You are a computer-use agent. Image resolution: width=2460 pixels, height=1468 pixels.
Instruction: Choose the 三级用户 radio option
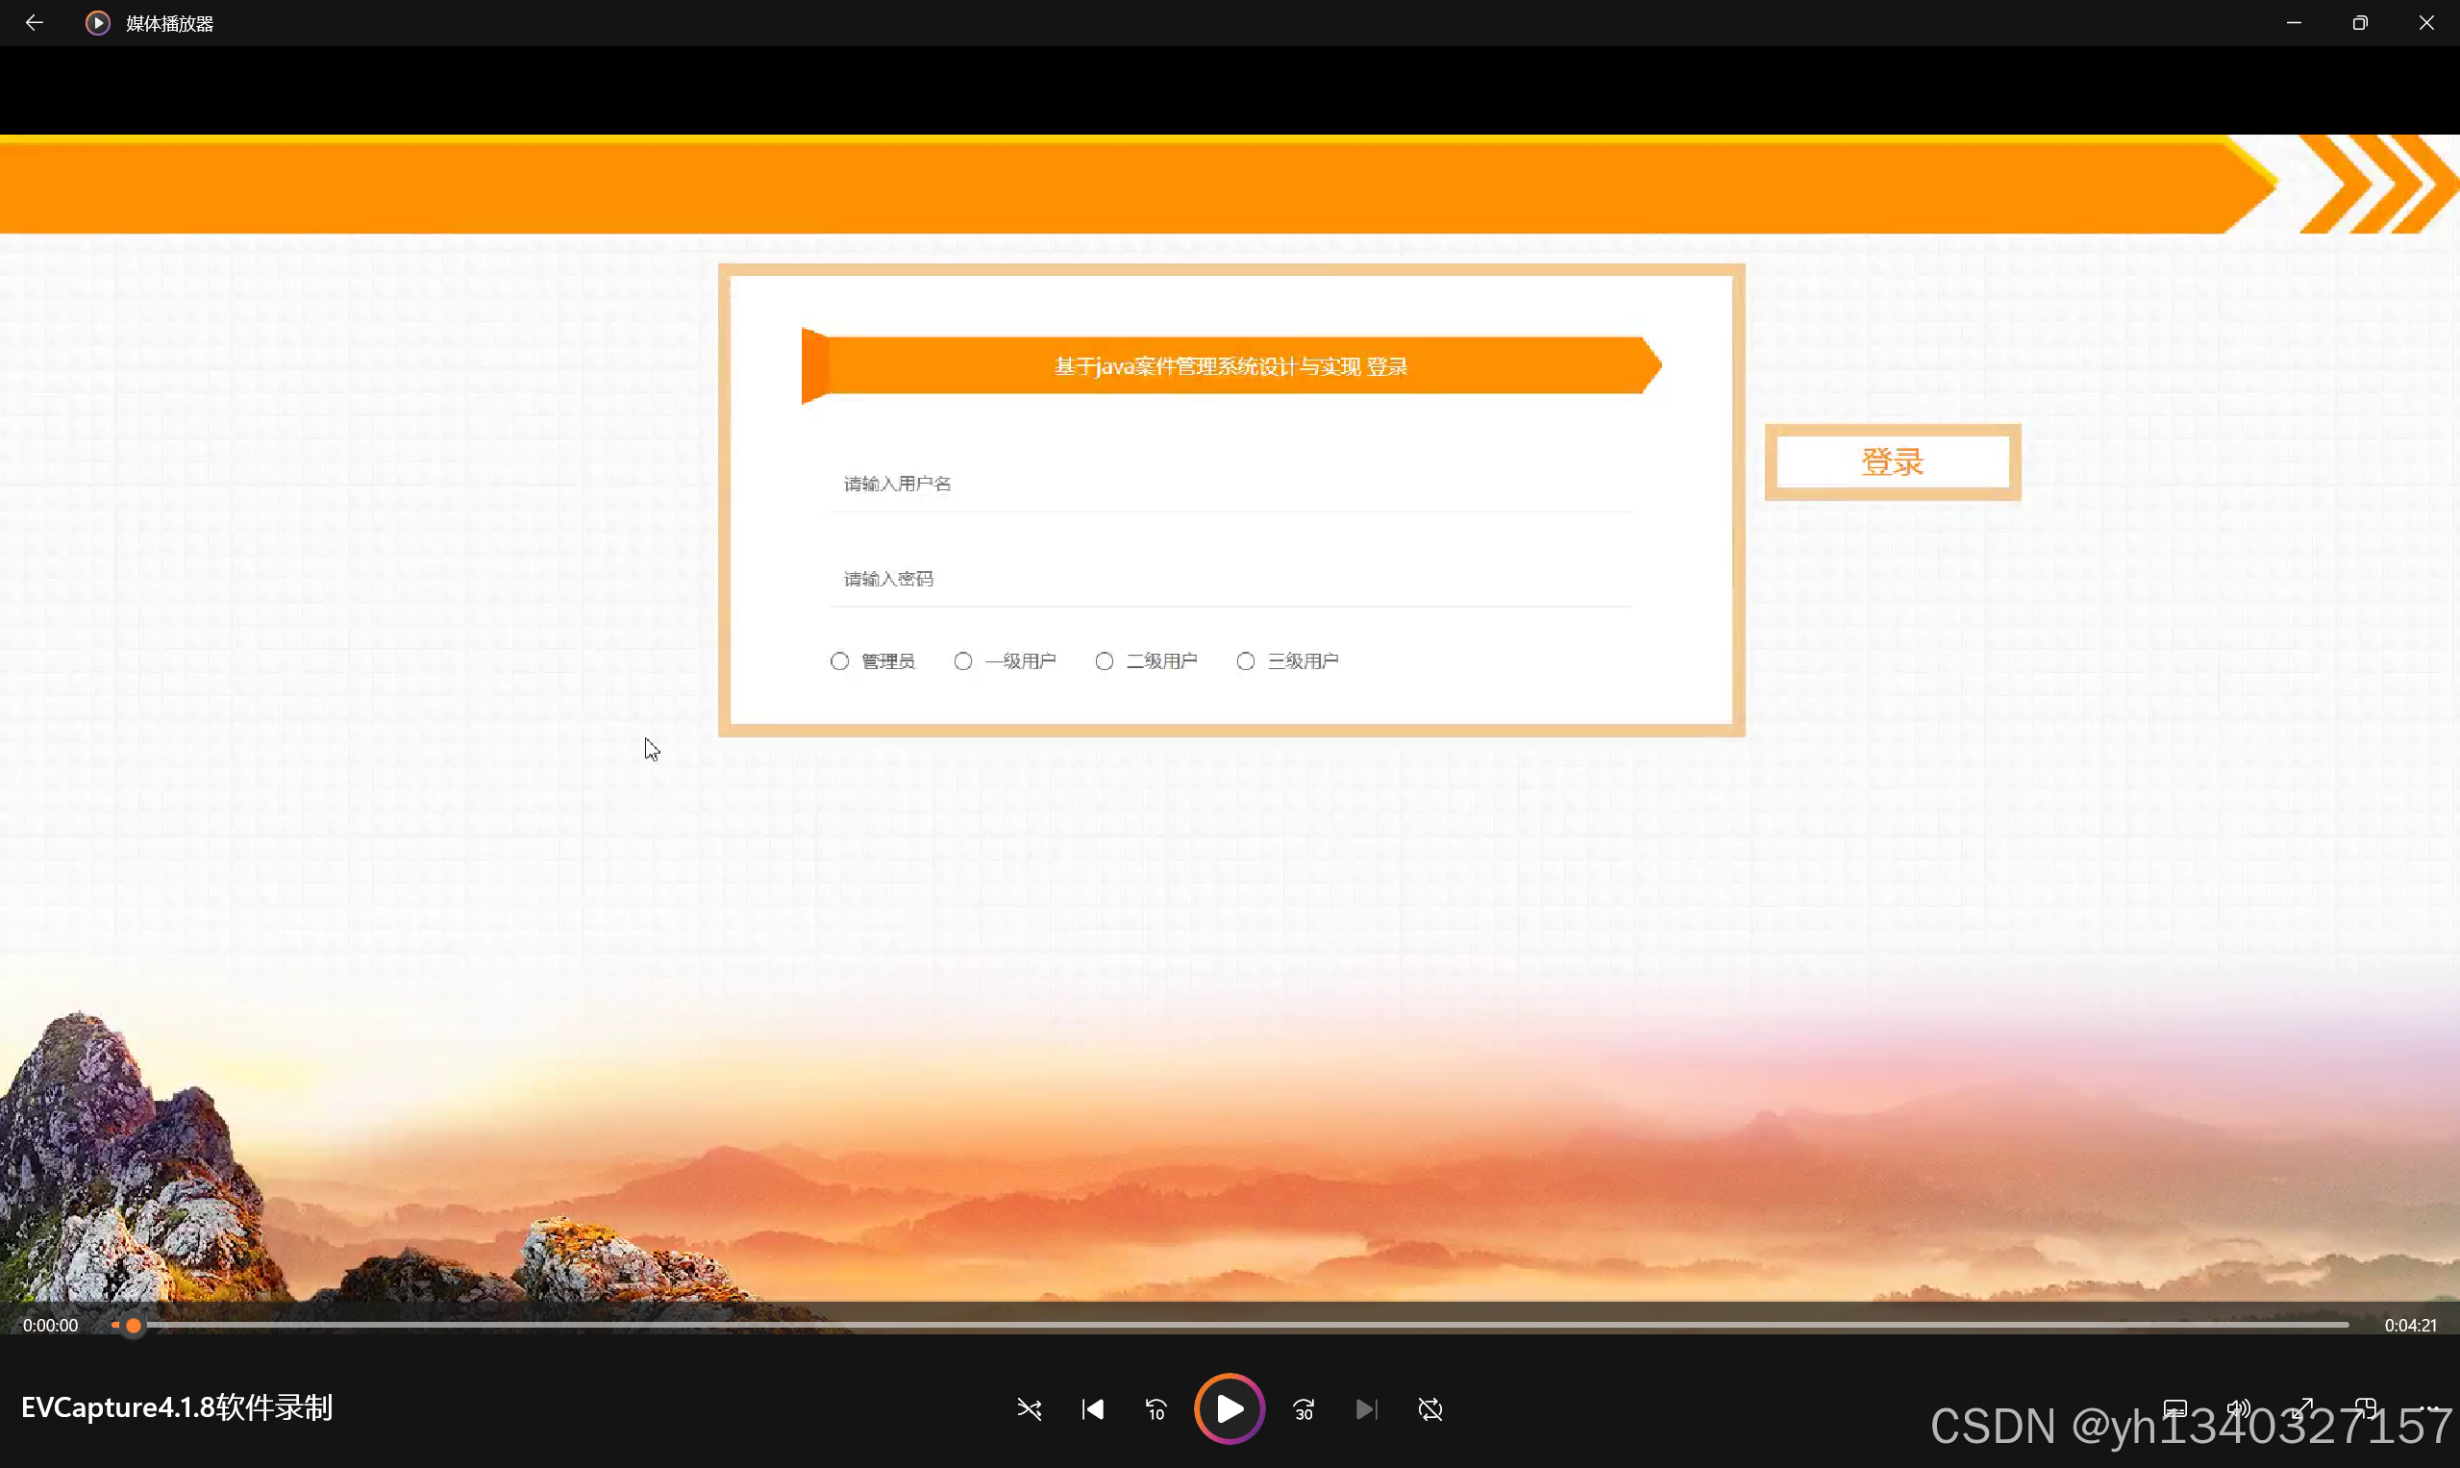pos(1245,660)
